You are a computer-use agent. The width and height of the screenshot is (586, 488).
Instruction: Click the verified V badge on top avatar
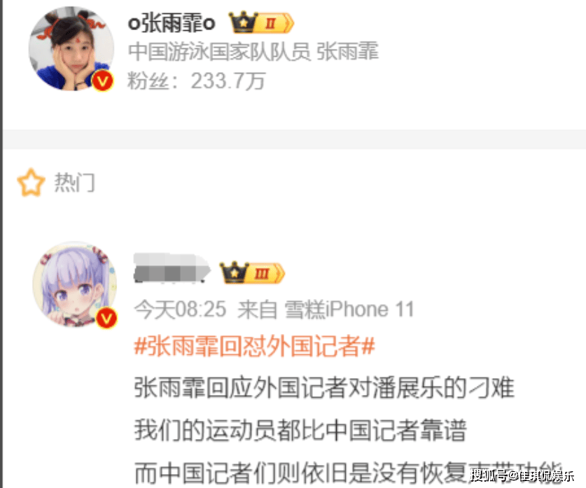point(103,81)
